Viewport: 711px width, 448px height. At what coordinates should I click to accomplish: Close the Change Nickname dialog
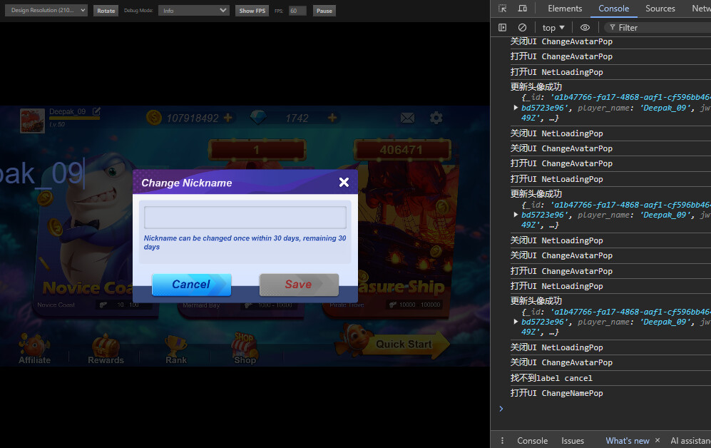tap(344, 183)
